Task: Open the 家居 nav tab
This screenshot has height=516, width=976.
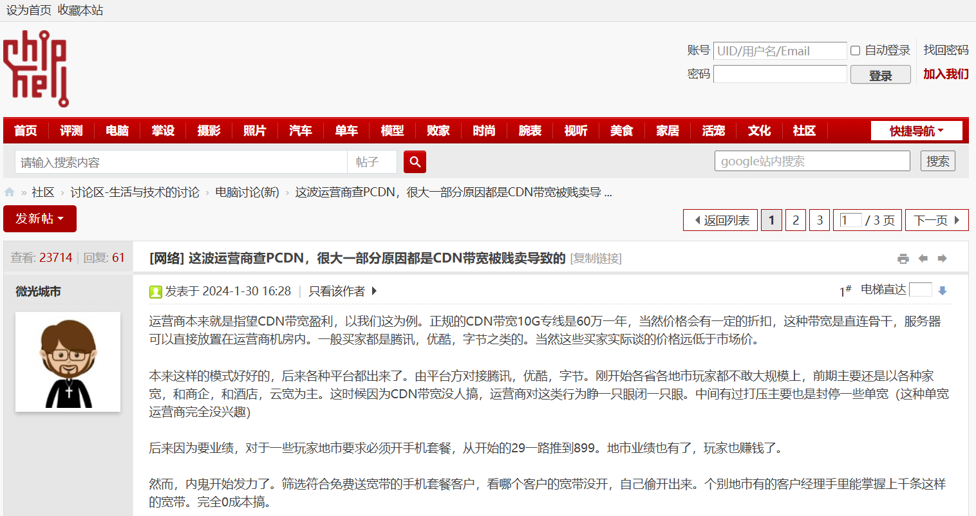Action: click(x=668, y=131)
